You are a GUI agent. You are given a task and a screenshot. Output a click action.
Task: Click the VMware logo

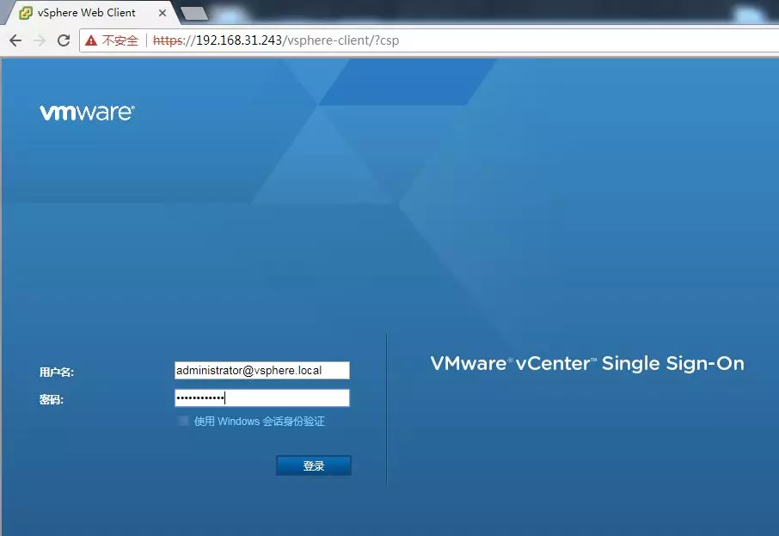click(87, 113)
